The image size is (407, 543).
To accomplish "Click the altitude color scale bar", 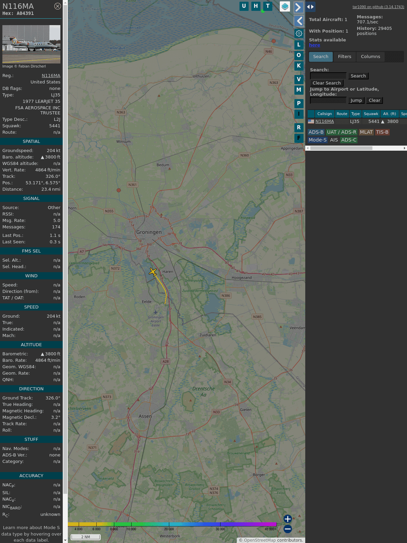I will click(x=172, y=524).
